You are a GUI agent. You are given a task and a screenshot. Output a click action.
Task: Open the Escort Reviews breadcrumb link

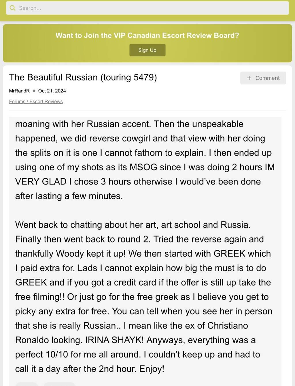[46, 102]
